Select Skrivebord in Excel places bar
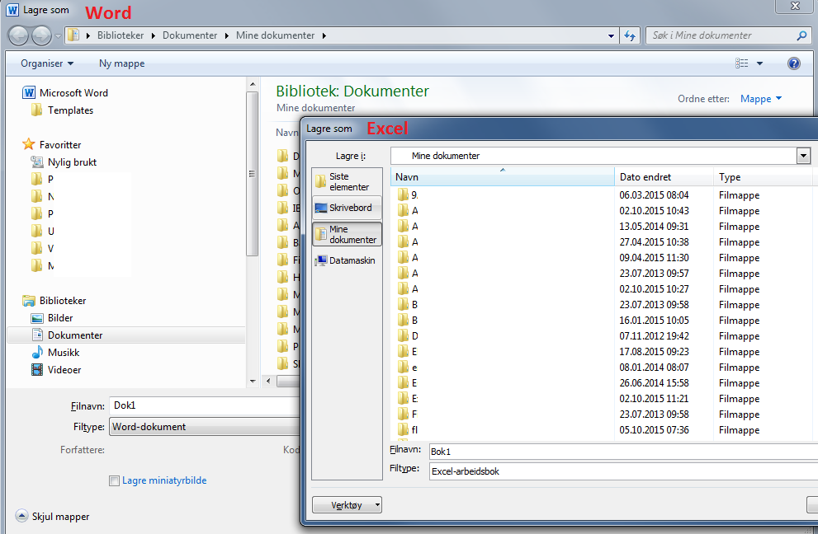This screenshot has width=818, height=534. (347, 208)
